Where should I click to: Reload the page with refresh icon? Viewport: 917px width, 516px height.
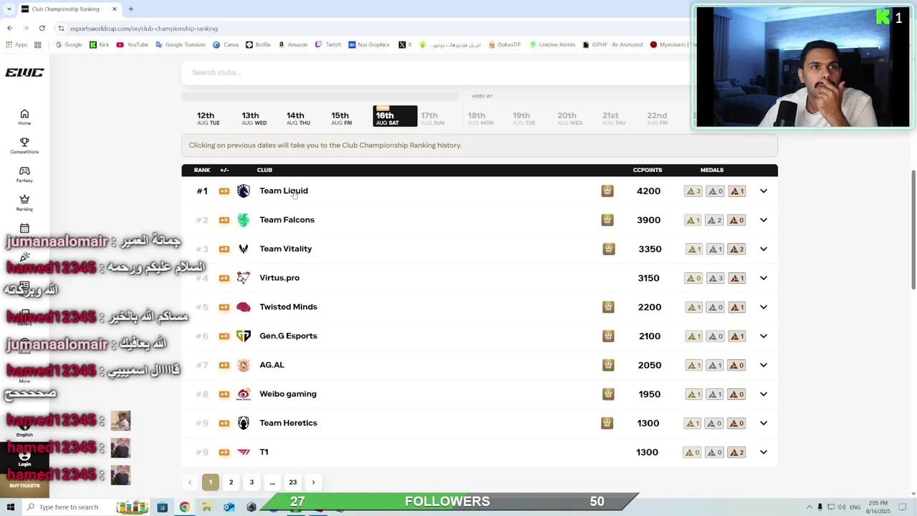pyautogui.click(x=42, y=28)
